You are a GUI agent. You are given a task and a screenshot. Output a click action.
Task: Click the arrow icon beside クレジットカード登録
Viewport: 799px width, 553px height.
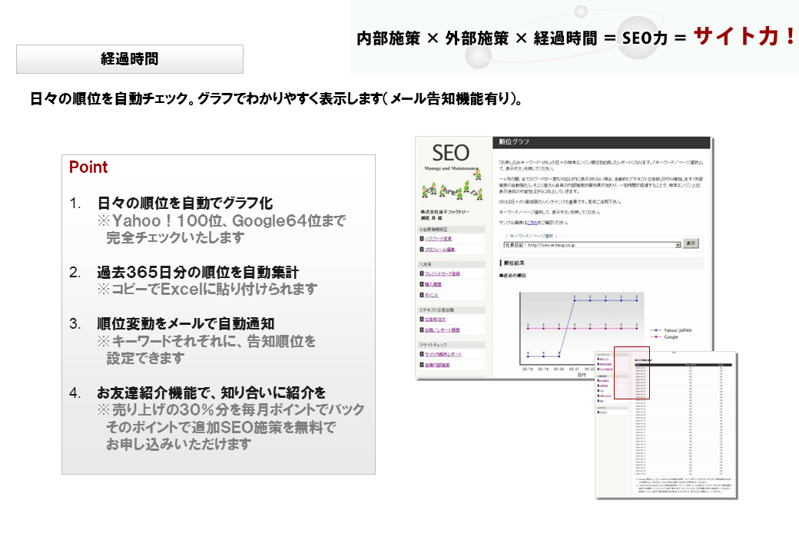click(421, 273)
